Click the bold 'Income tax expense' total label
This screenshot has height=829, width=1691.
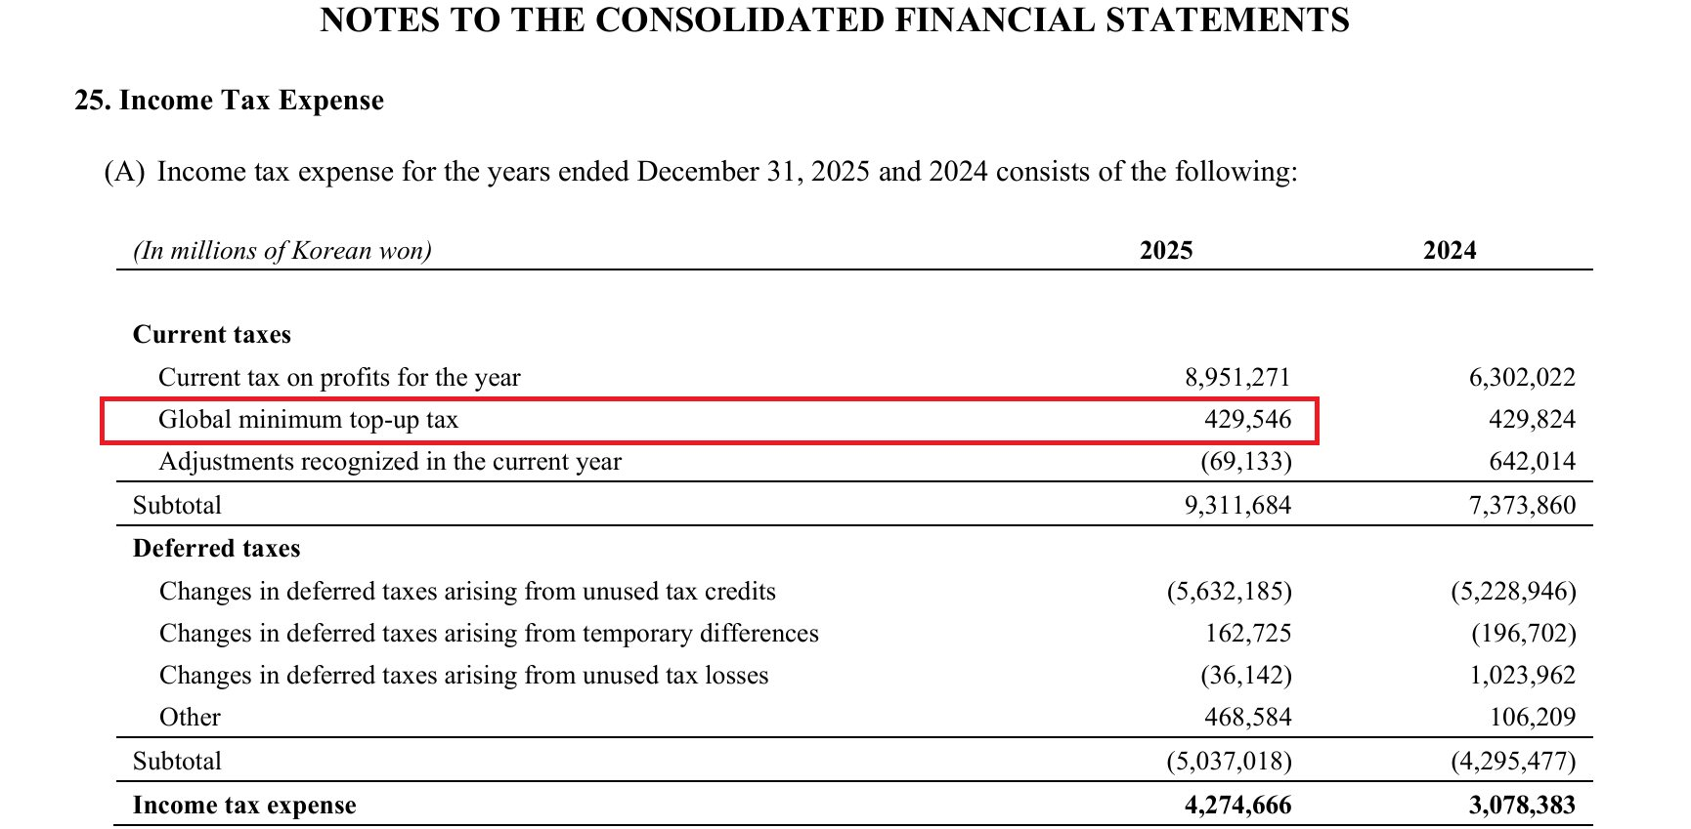click(244, 806)
